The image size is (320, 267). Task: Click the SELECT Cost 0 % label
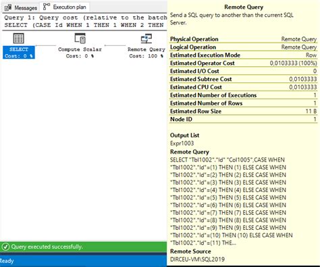point(19,53)
